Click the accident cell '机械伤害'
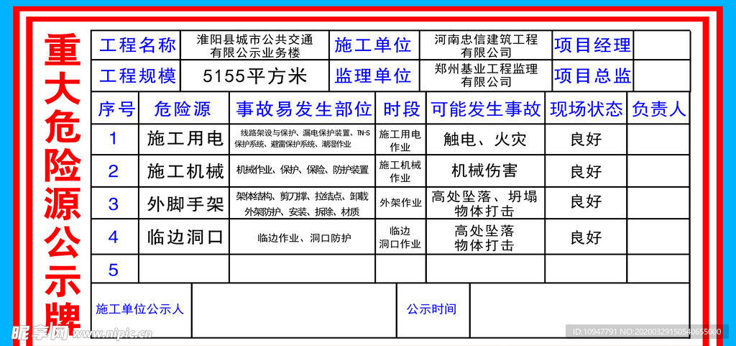This screenshot has height=346, width=736. (484, 171)
